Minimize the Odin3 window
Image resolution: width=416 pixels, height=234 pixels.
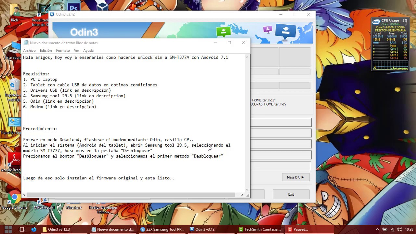pyautogui.click(x=281, y=14)
